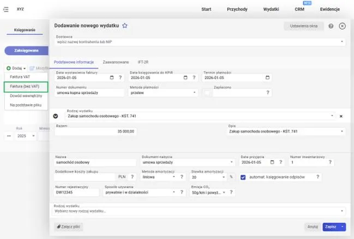Click Numer rejestracyjny DW12345 field
Viewport: 354px width, 239px height.
tap(76, 192)
